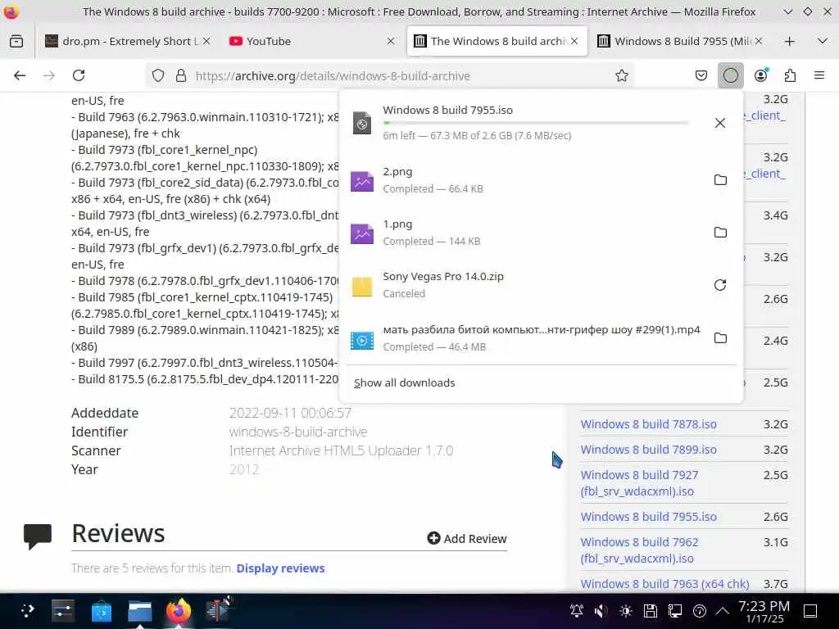The image size is (839, 629).
Task: Open the Pocket save icon
Action: coord(701,75)
